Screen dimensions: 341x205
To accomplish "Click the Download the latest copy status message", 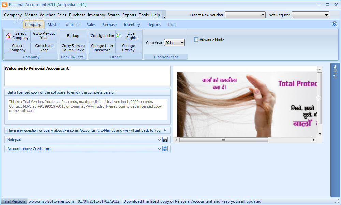I will click(x=192, y=201).
